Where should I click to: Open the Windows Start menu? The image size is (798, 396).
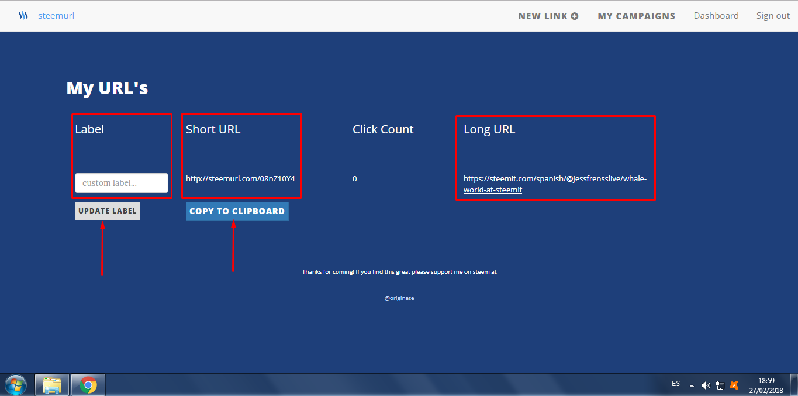(x=16, y=385)
